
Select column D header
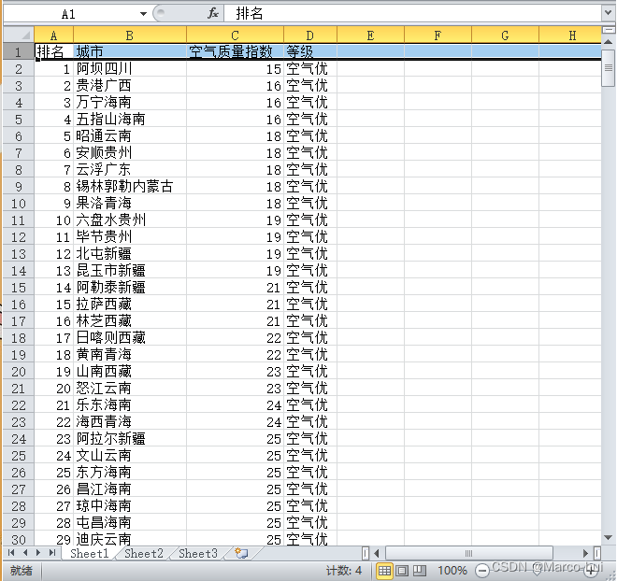click(x=310, y=35)
